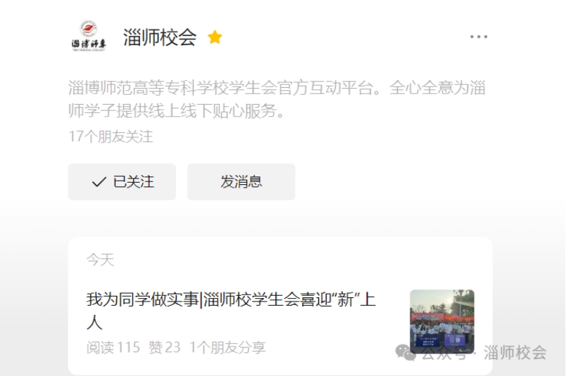This screenshot has width=566, height=376.
Task: Click 淄师校会 text in bottom watermark
Action: (515, 353)
